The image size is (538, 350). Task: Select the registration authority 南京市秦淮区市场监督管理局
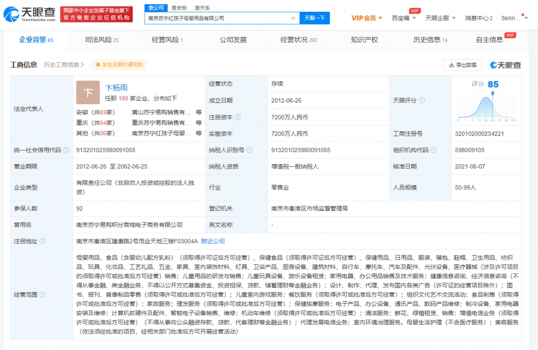tap(309, 208)
